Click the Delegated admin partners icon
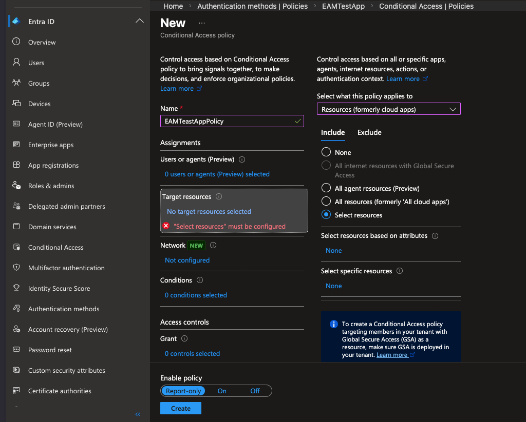526x422 pixels. point(16,206)
